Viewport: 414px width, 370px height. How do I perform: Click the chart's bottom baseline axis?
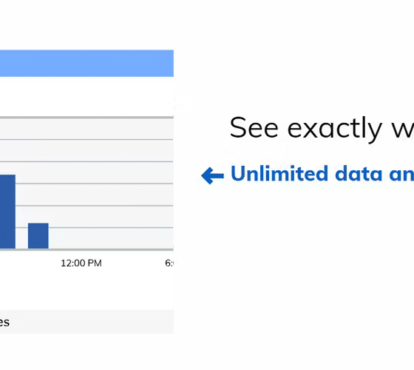click(86, 249)
